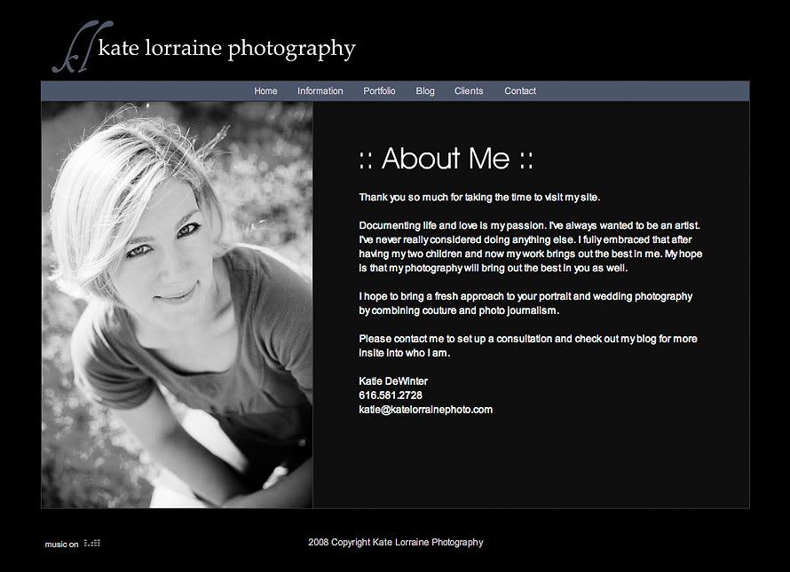790x572 pixels.
Task: Click the 2008 Copyright footer text
Action: click(396, 543)
